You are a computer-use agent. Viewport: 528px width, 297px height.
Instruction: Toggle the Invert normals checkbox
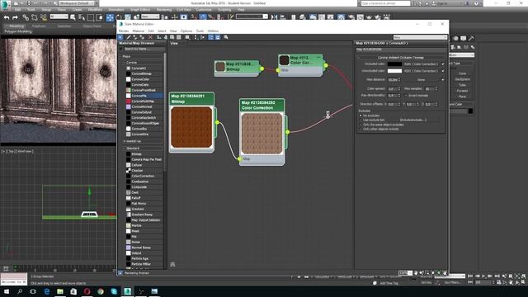pyautogui.click(x=406, y=96)
